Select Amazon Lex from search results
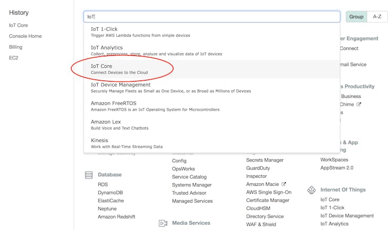 click(212, 125)
